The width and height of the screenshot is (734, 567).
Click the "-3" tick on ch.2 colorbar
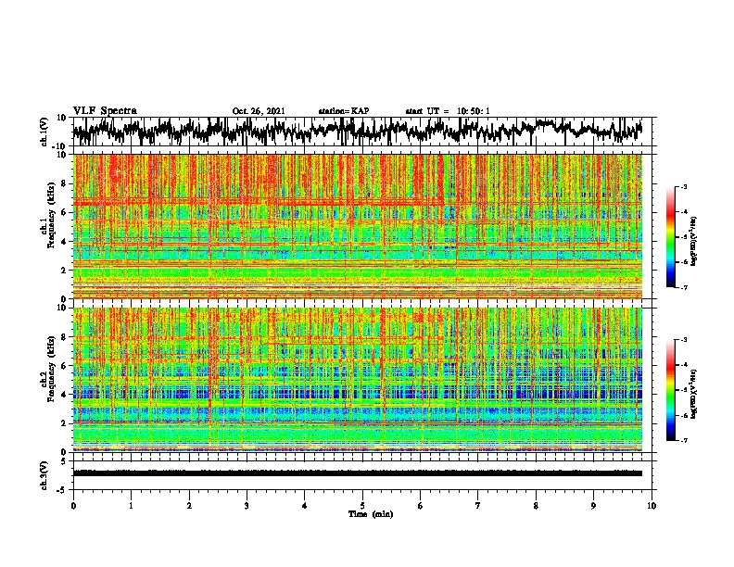(684, 340)
